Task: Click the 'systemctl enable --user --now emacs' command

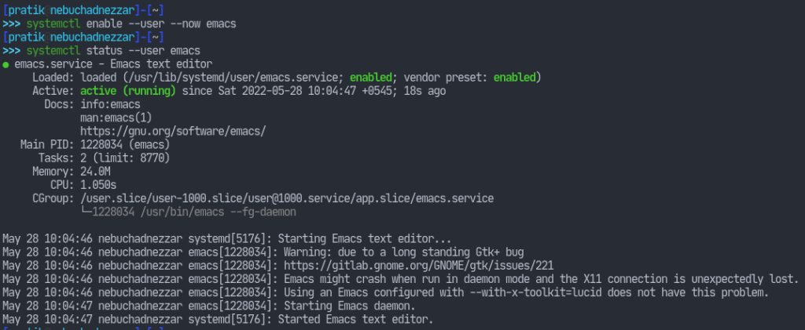Action: (x=131, y=24)
